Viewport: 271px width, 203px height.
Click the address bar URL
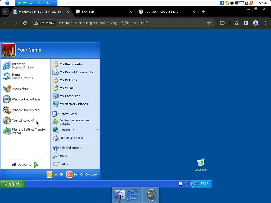click(x=103, y=23)
